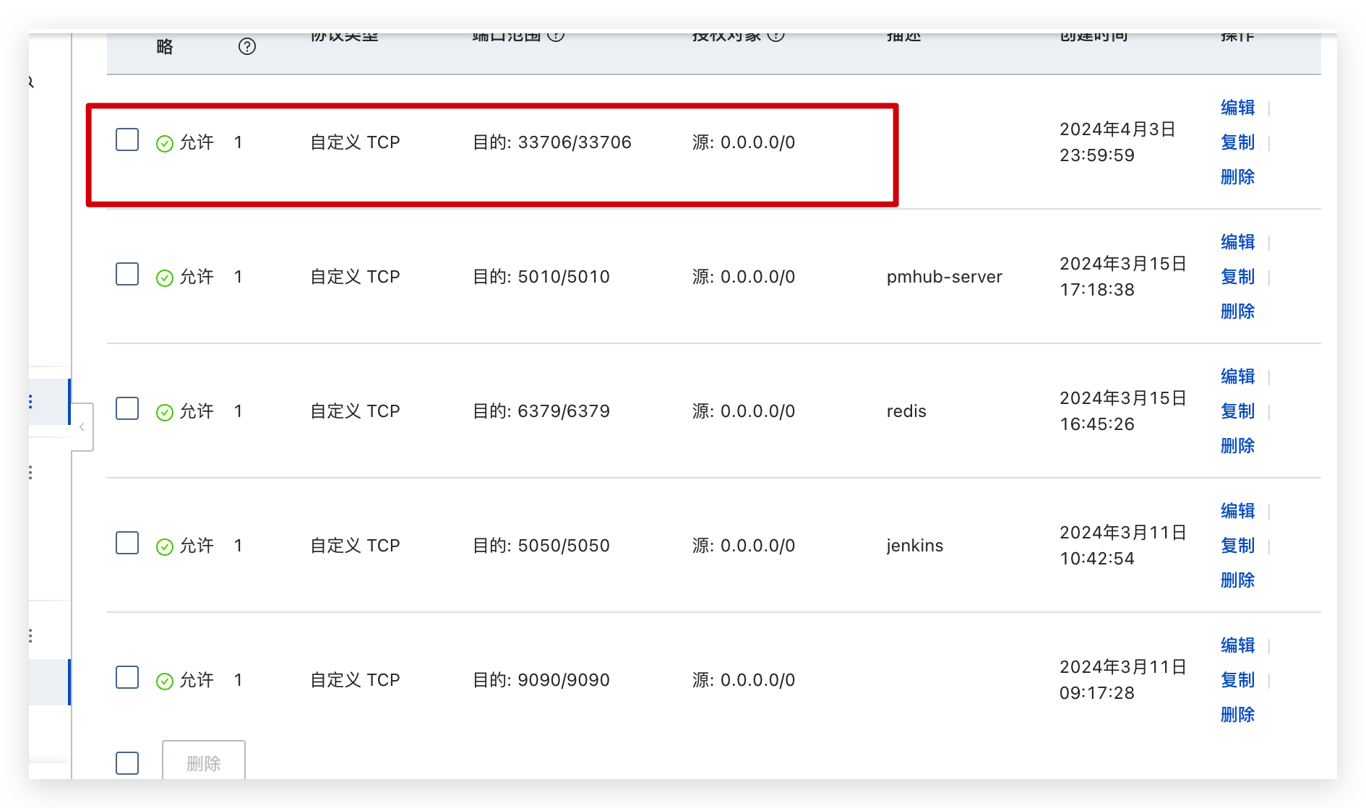Open 编辑 for jenkins rule
This screenshot has width=1366, height=808.
point(1237,511)
